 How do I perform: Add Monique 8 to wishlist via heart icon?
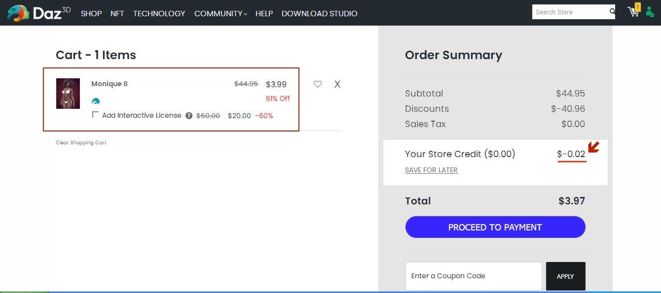click(318, 84)
